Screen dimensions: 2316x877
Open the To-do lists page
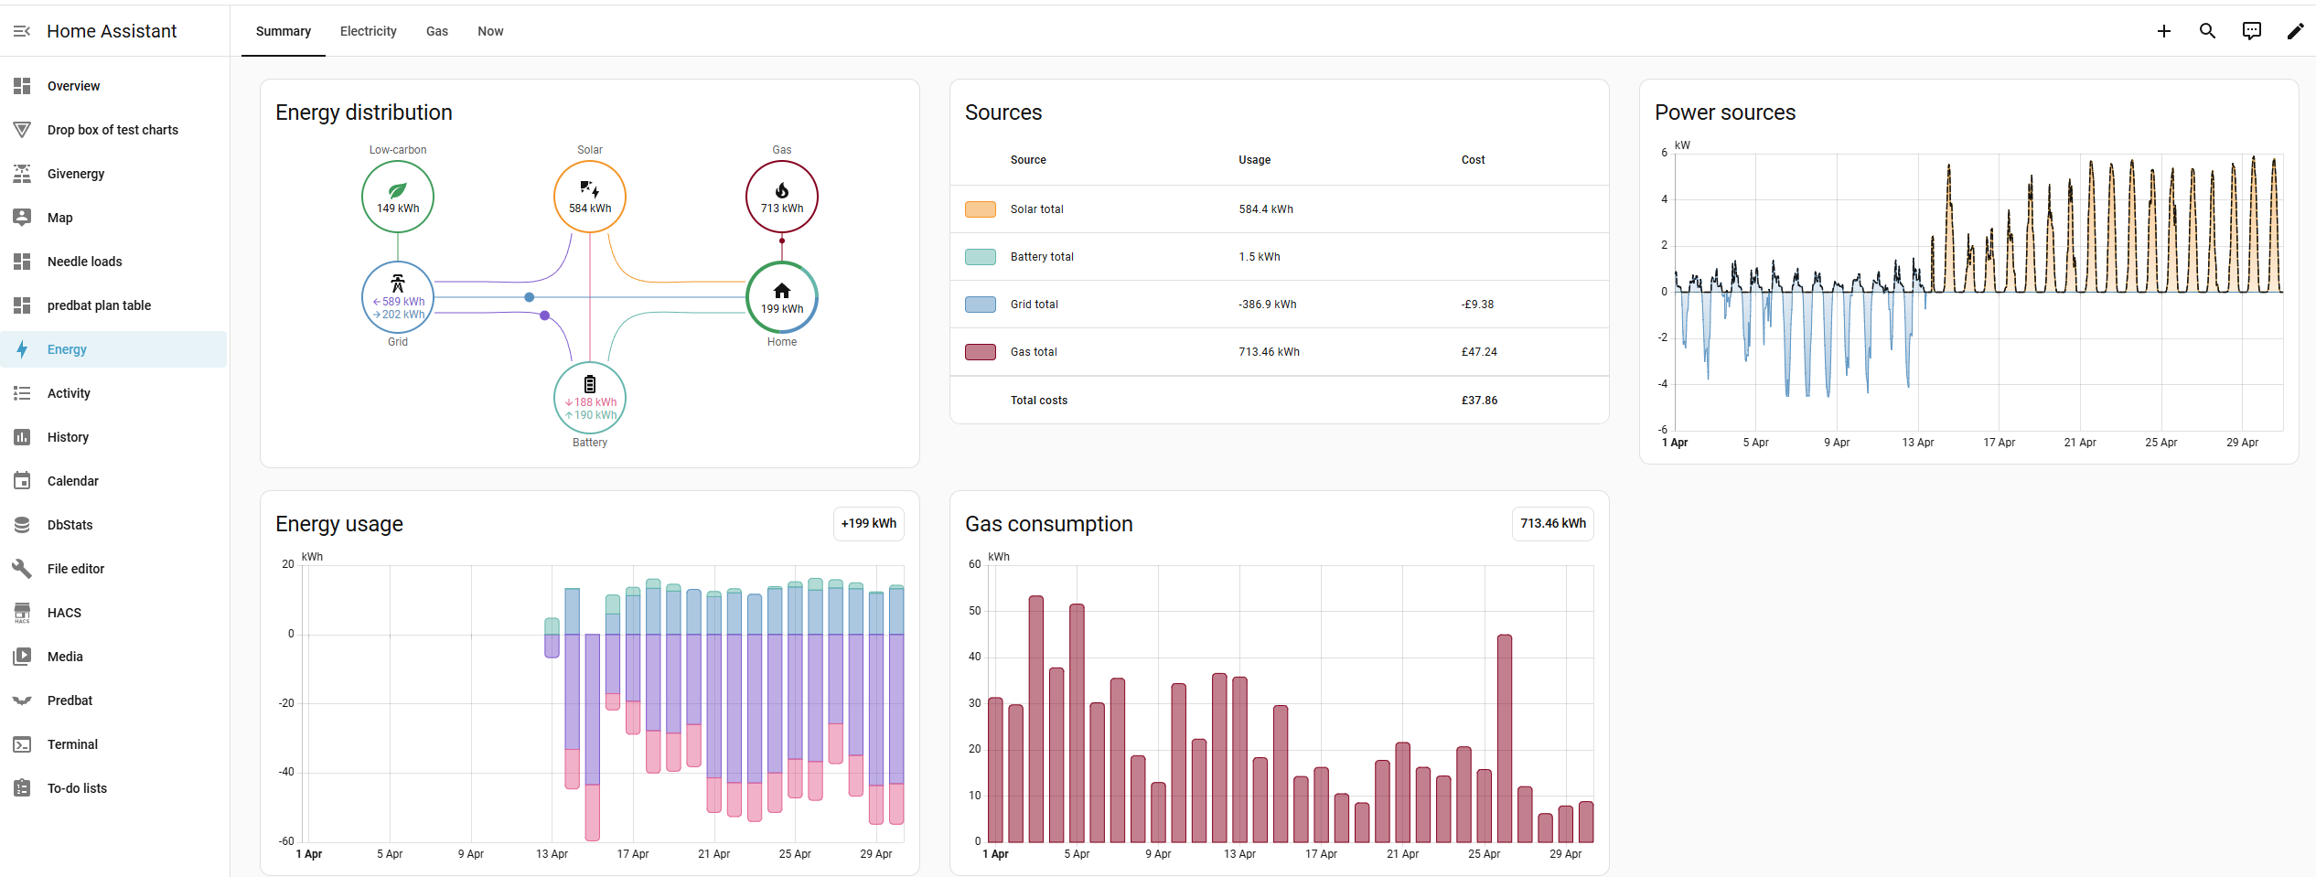(113, 788)
